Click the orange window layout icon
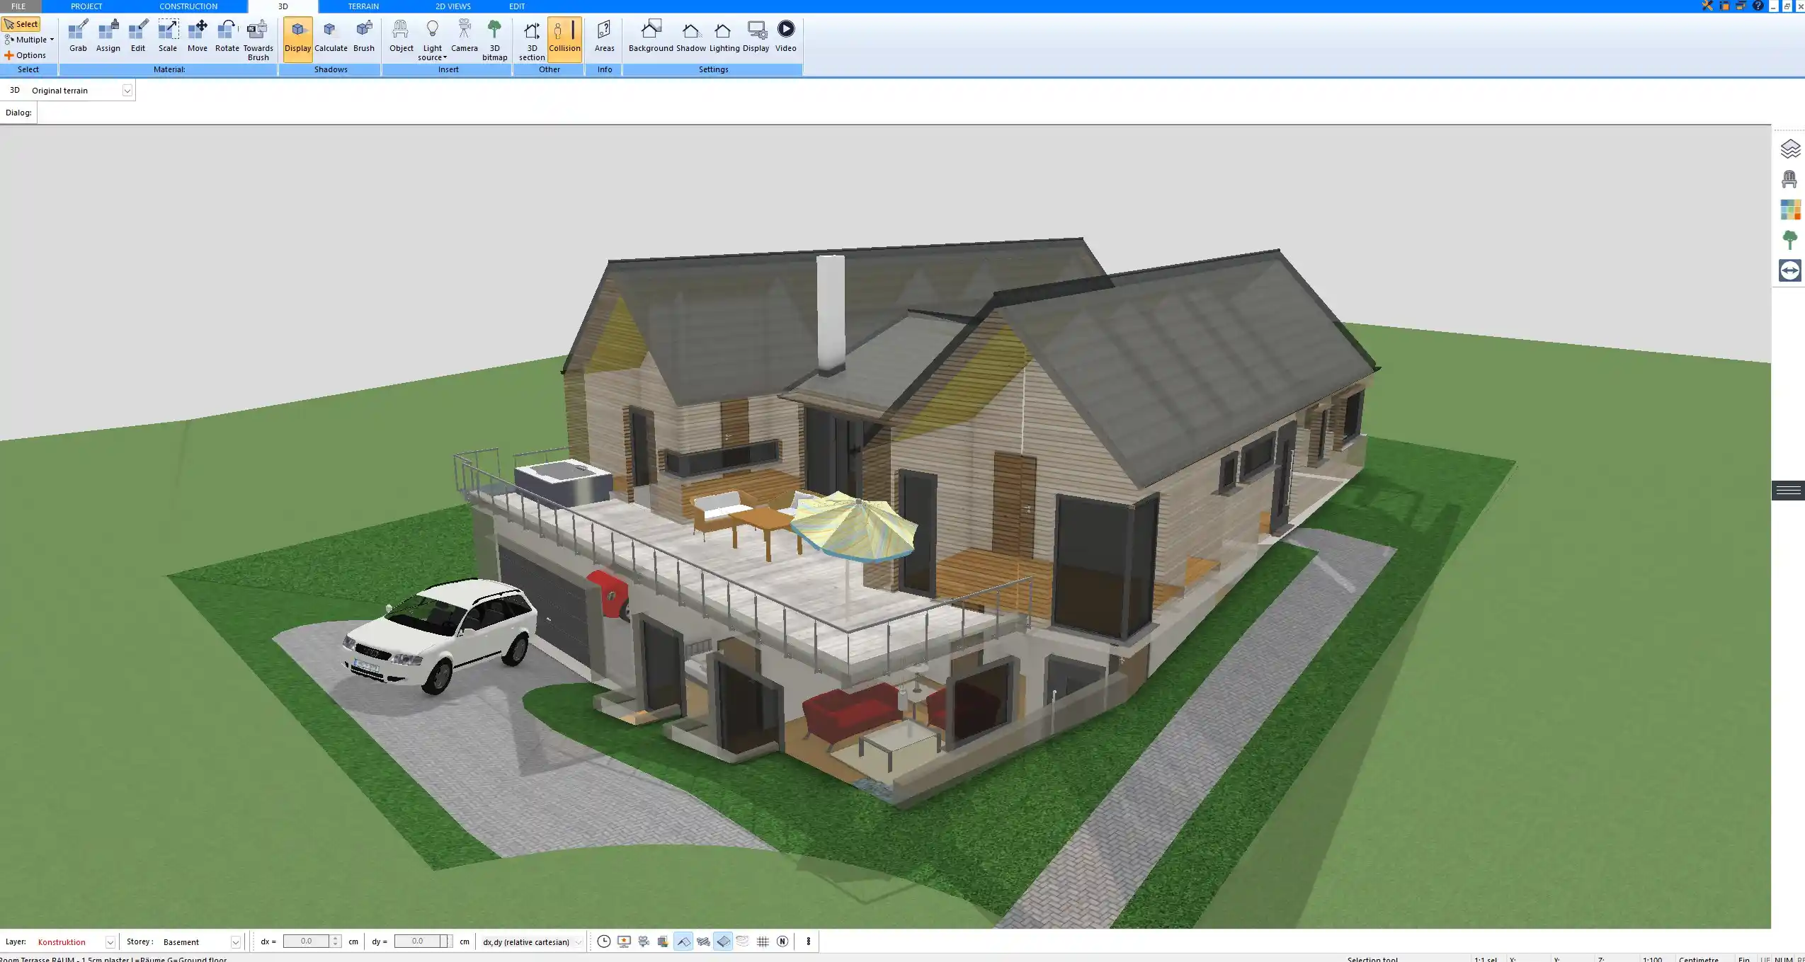This screenshot has height=962, width=1805. coord(1724,6)
